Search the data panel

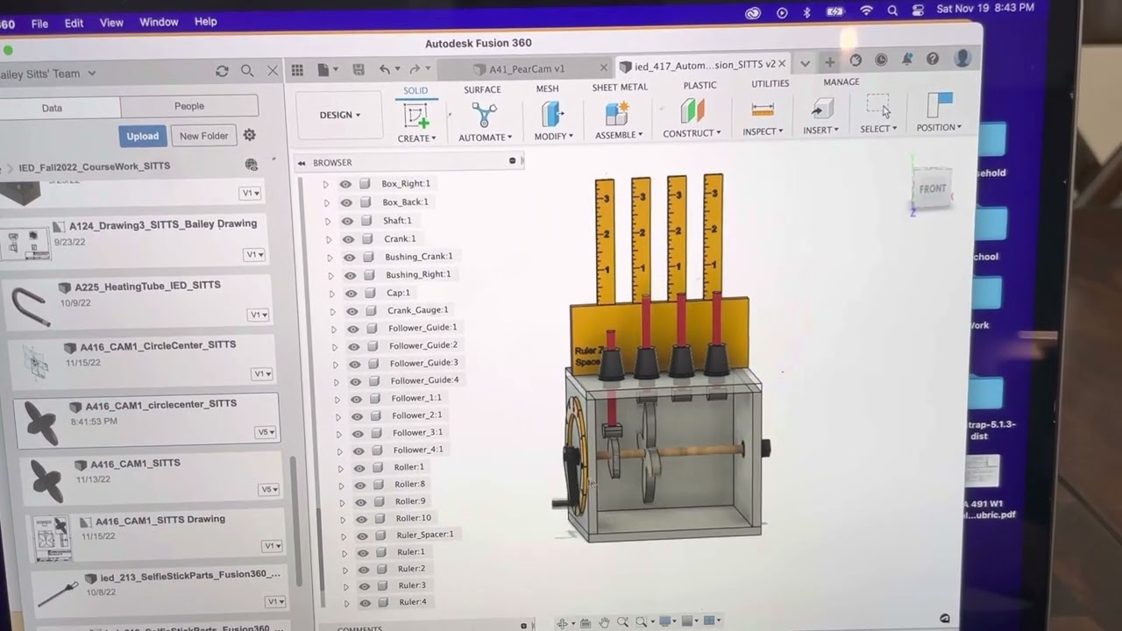point(247,71)
